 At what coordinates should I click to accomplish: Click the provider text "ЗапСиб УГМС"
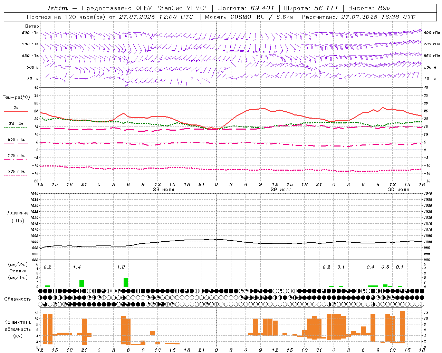(182, 8)
